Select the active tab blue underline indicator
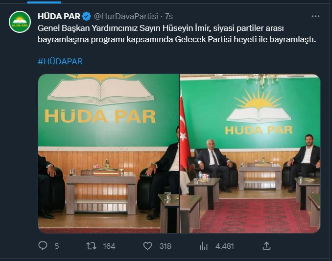This screenshot has width=332, height=261. tap(44, 2)
